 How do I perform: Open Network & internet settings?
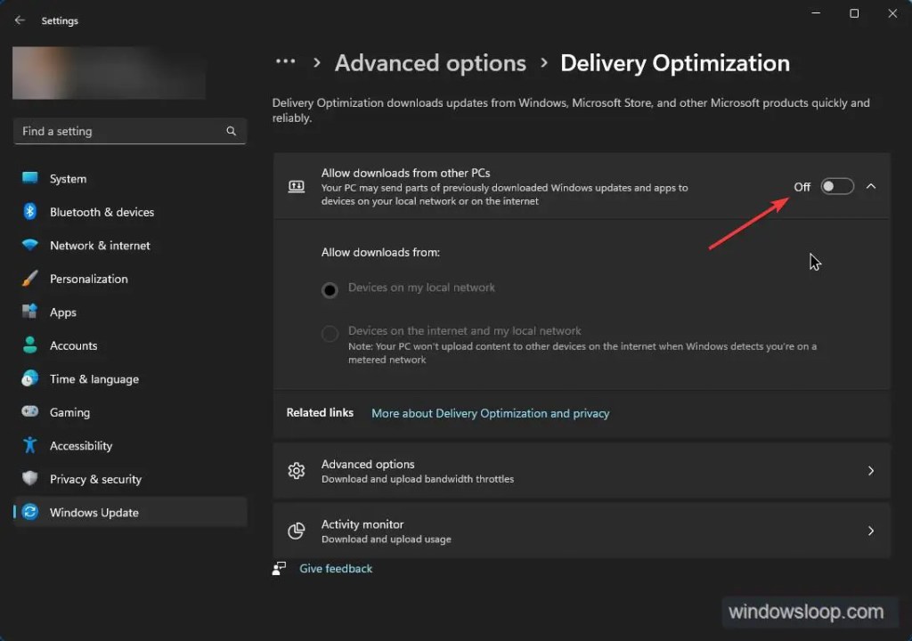coord(130,246)
